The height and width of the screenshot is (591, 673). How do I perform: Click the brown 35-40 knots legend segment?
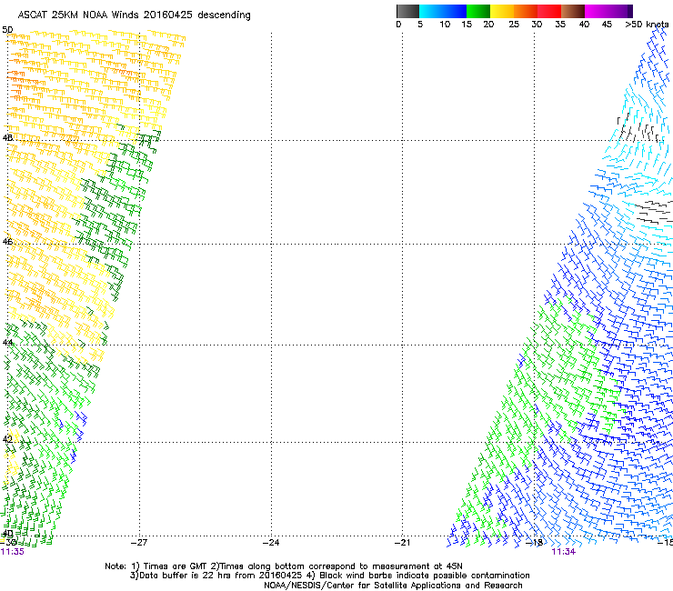coord(573,11)
